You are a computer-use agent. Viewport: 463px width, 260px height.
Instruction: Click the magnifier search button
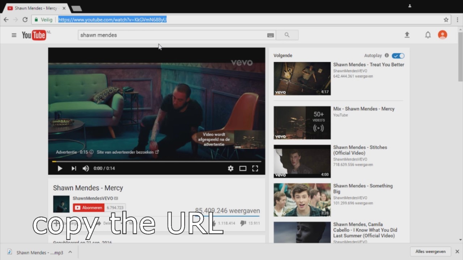(287, 35)
